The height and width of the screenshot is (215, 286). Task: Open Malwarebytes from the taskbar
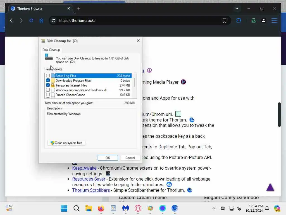[125, 208]
